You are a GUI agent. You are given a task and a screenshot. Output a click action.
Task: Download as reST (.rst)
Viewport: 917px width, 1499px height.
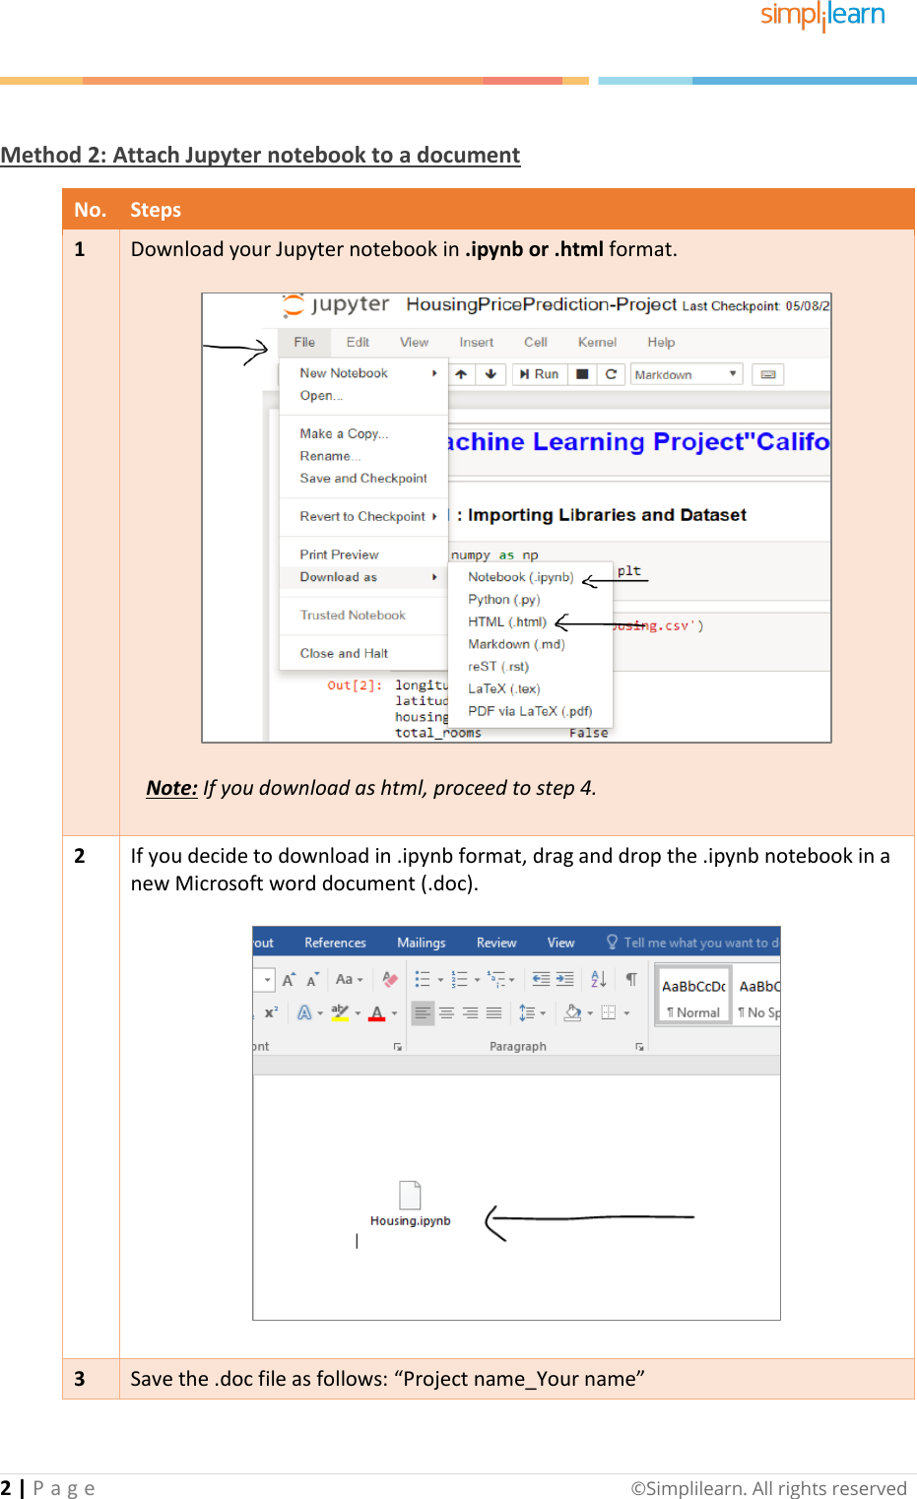point(497,667)
